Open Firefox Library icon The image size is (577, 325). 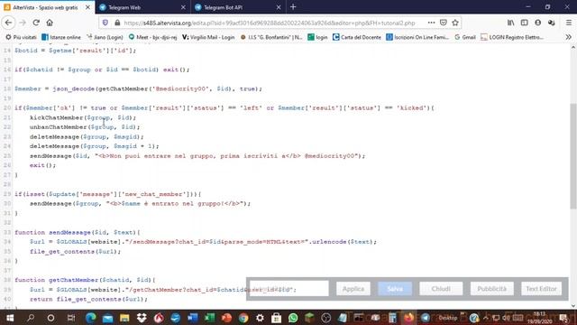[511, 23]
